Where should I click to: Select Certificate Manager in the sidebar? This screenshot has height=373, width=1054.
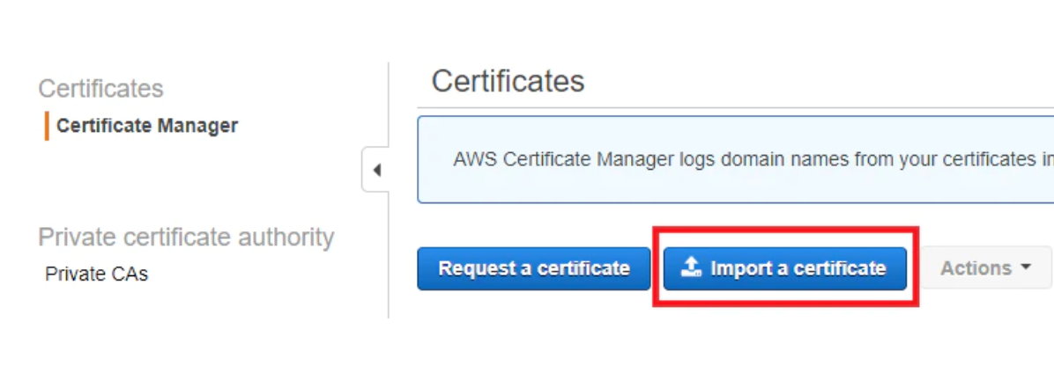(x=147, y=126)
